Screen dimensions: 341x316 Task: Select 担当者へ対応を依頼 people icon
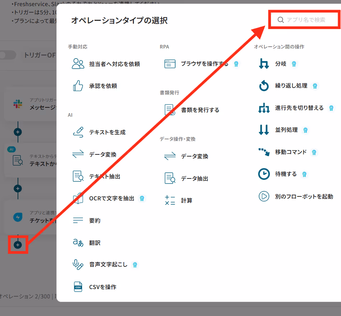pyautogui.click(x=78, y=64)
